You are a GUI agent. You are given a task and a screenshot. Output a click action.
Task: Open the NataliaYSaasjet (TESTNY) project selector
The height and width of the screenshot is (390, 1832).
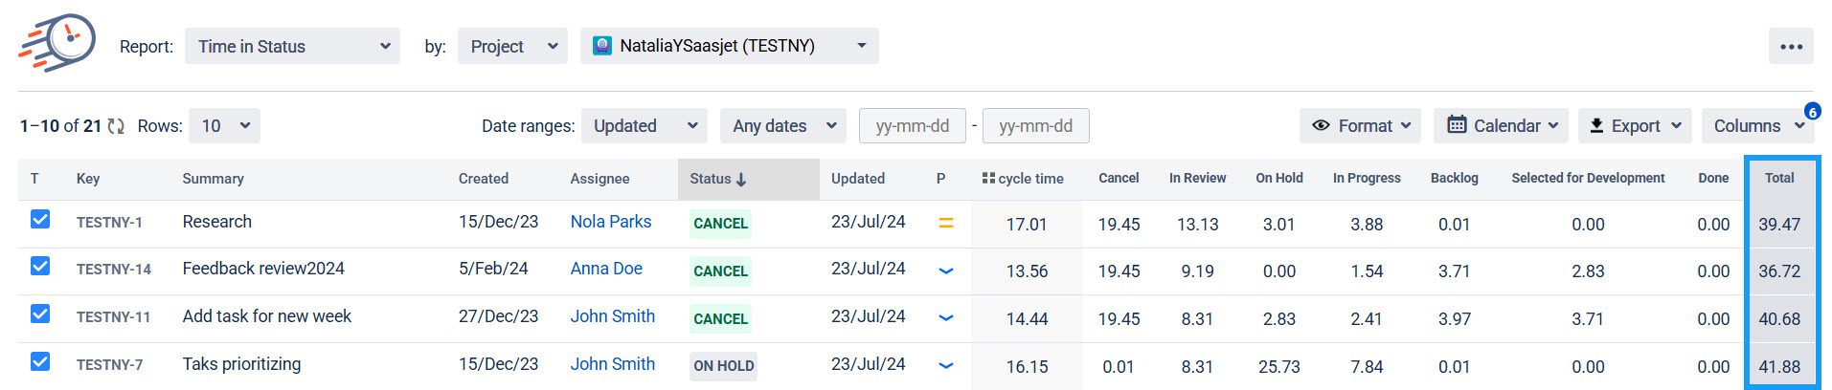click(x=730, y=46)
